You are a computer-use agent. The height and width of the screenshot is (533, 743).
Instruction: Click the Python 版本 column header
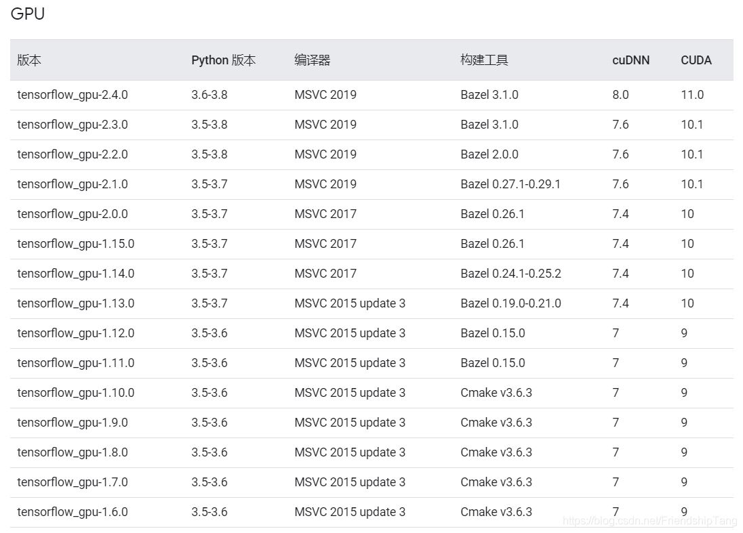[x=223, y=60]
